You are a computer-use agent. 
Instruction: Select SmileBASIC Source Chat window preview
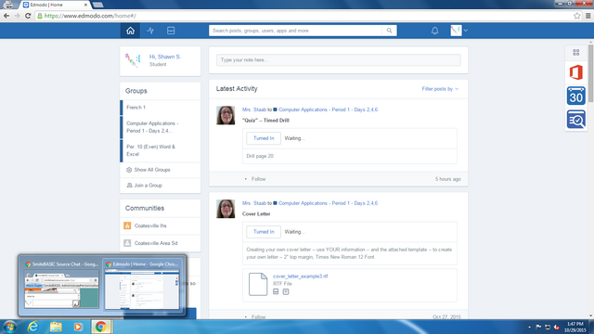(x=61, y=286)
